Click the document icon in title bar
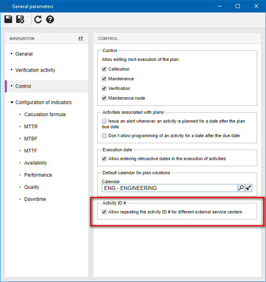This screenshot has width=266, height=282. pos(6,6)
